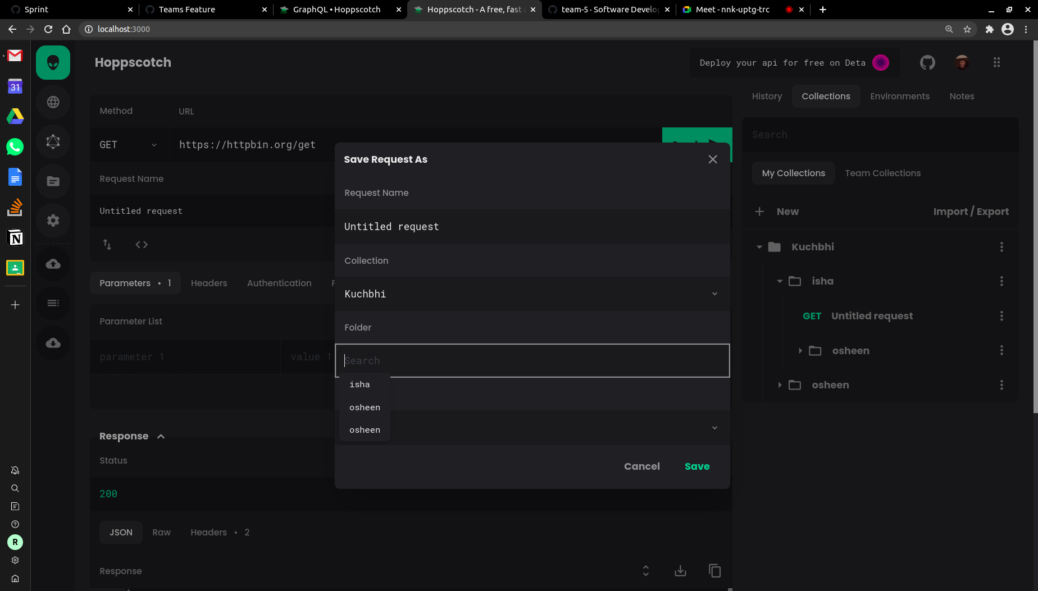Open the request Headers tab
This screenshot has width=1038, height=591.
tap(209, 283)
